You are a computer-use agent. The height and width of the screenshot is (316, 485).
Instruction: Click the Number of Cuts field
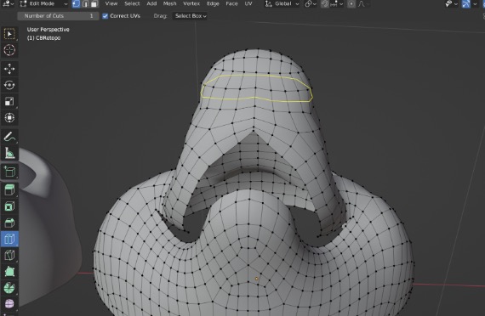[x=58, y=16]
